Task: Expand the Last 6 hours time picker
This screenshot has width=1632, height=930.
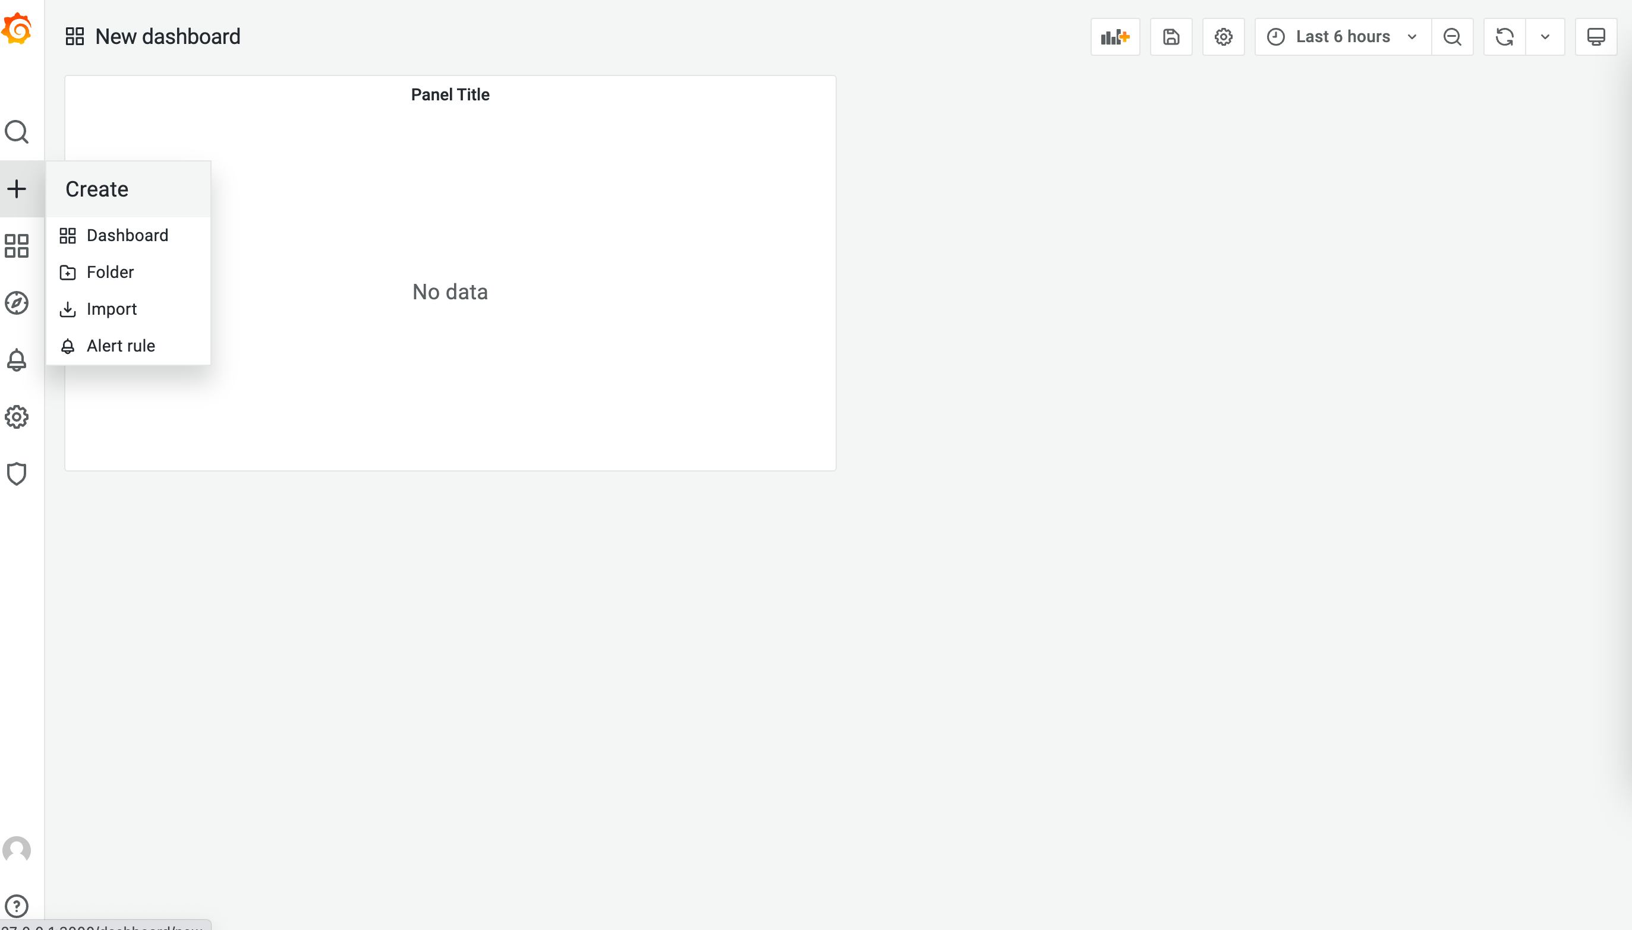Action: pos(1343,37)
